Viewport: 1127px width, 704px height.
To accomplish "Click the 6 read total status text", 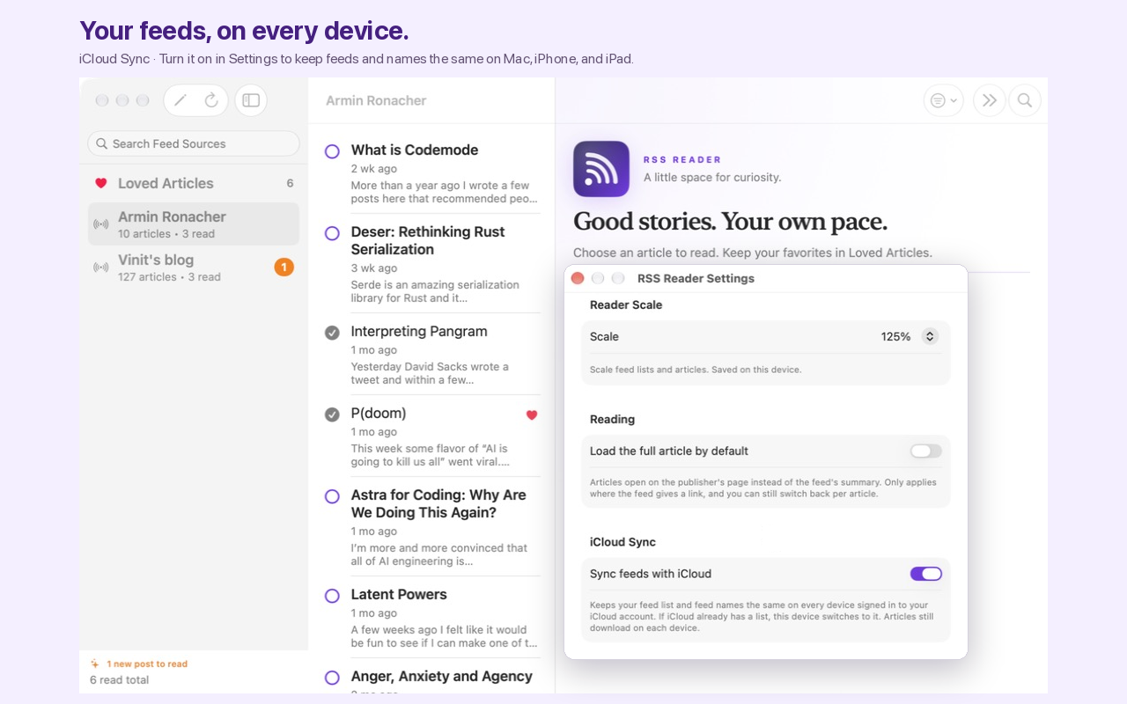I will 119,680.
